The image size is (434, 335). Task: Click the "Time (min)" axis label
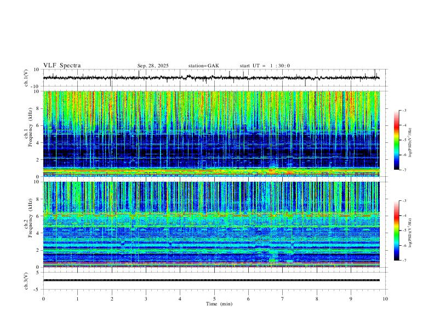click(x=219, y=304)
